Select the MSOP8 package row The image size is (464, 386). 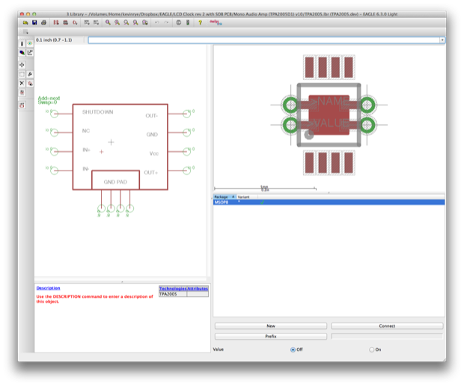pyautogui.click(x=329, y=202)
